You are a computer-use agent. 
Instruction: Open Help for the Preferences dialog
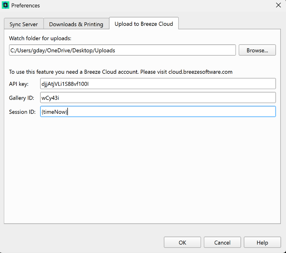click(262, 242)
